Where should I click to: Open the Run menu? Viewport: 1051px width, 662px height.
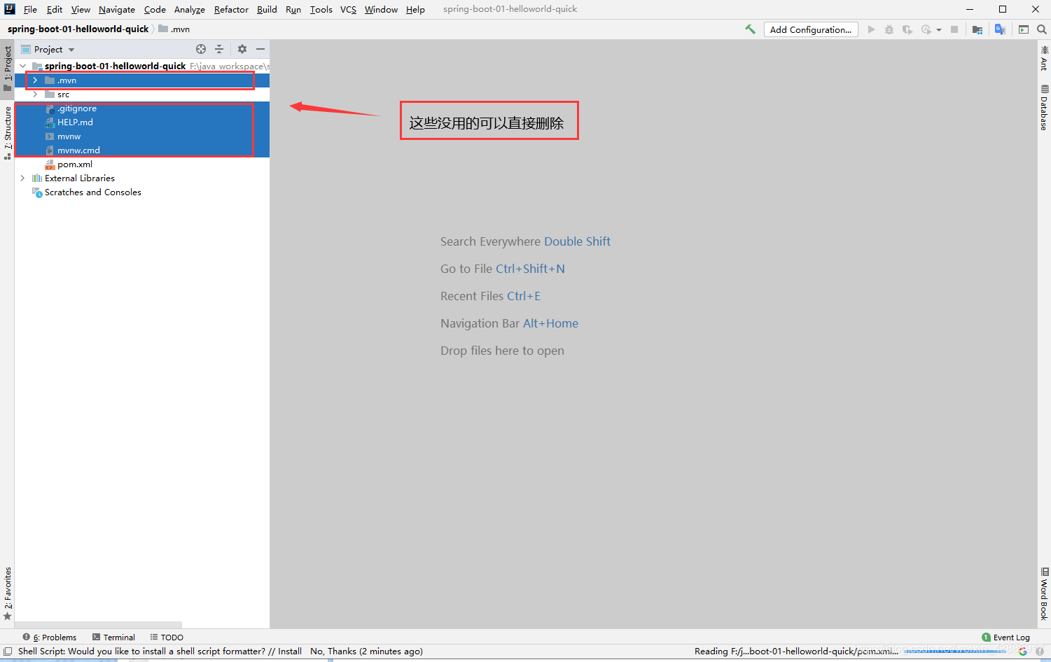293,9
